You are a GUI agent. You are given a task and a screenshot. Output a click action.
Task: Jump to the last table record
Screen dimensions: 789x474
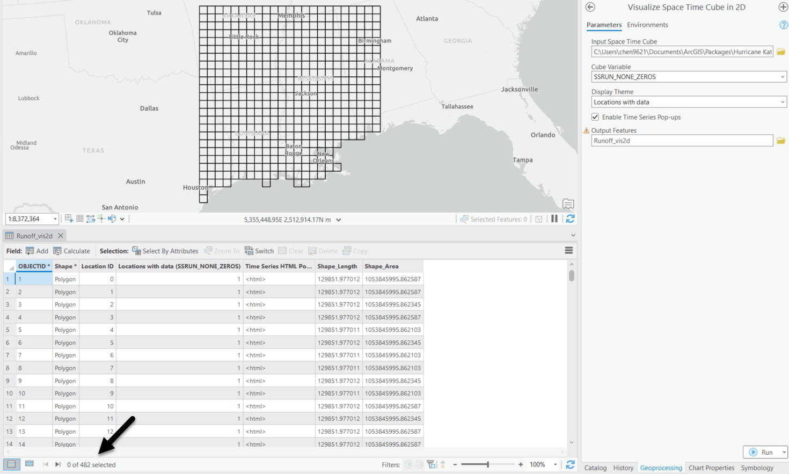58,464
